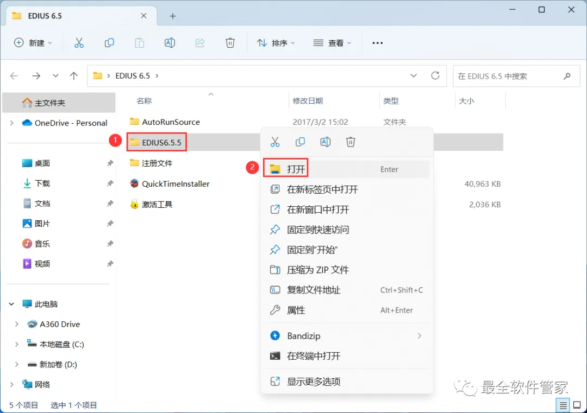Open the Bandizip submenu arrow
The height and width of the screenshot is (413, 587).
point(419,336)
